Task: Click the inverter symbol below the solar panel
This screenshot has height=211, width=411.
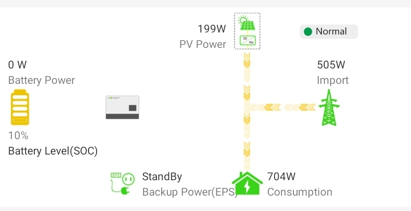Action: tap(247, 40)
